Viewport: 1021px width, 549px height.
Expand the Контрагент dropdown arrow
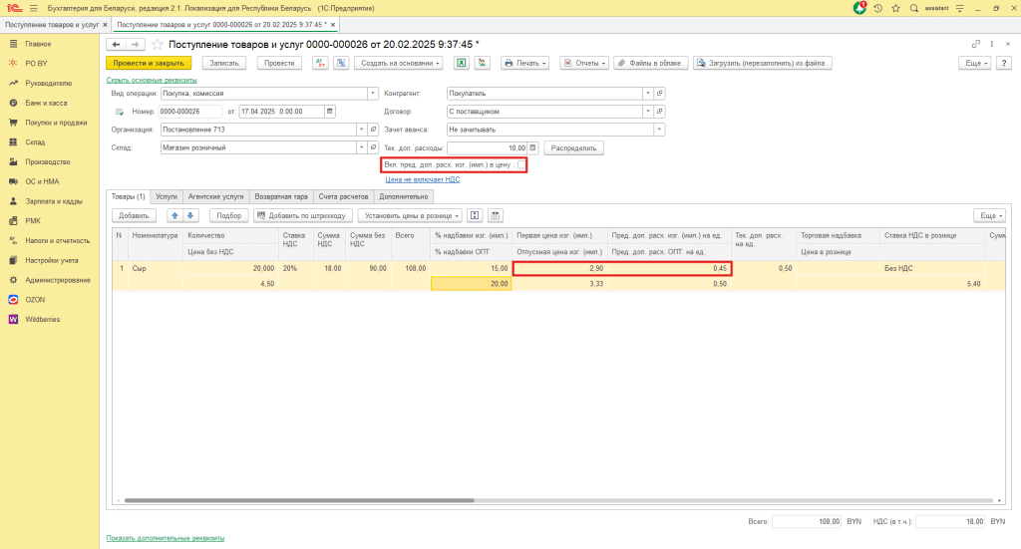click(x=648, y=93)
